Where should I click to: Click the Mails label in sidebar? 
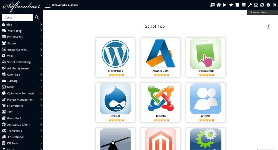point(11,87)
